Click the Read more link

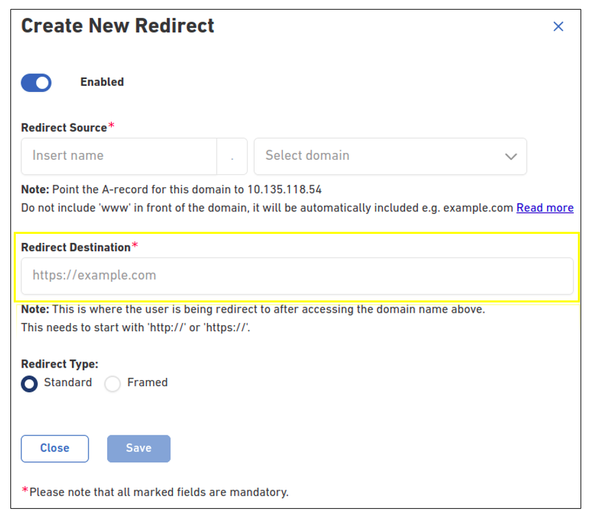click(x=544, y=208)
